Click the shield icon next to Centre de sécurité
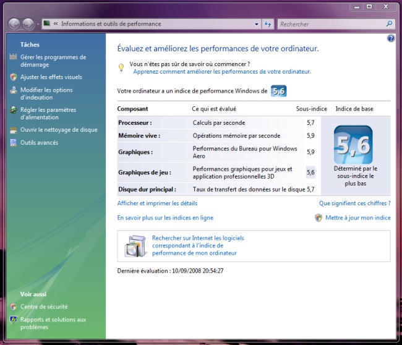Image resolution: width=402 pixels, height=345 pixels. click(14, 307)
